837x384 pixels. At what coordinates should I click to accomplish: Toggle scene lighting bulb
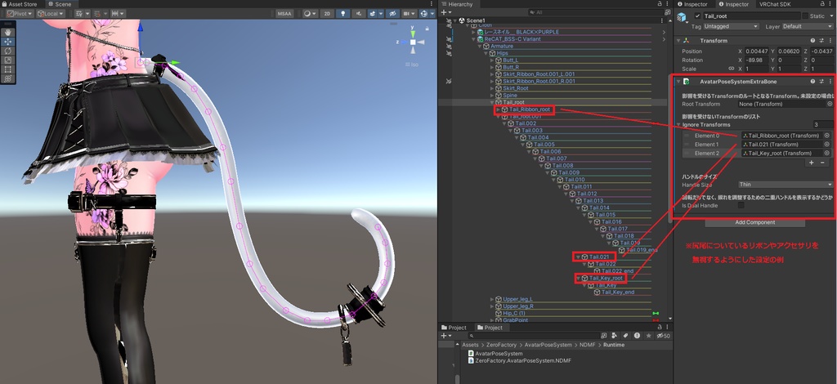coord(342,13)
